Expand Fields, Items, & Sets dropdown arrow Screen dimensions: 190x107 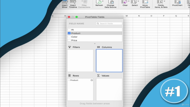[164, 1]
